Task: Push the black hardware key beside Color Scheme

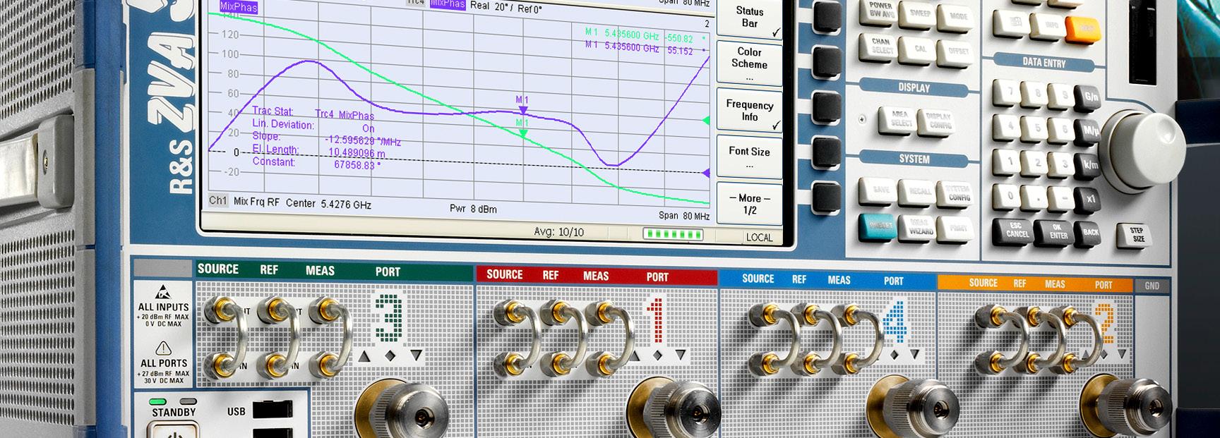Action: click(x=827, y=63)
